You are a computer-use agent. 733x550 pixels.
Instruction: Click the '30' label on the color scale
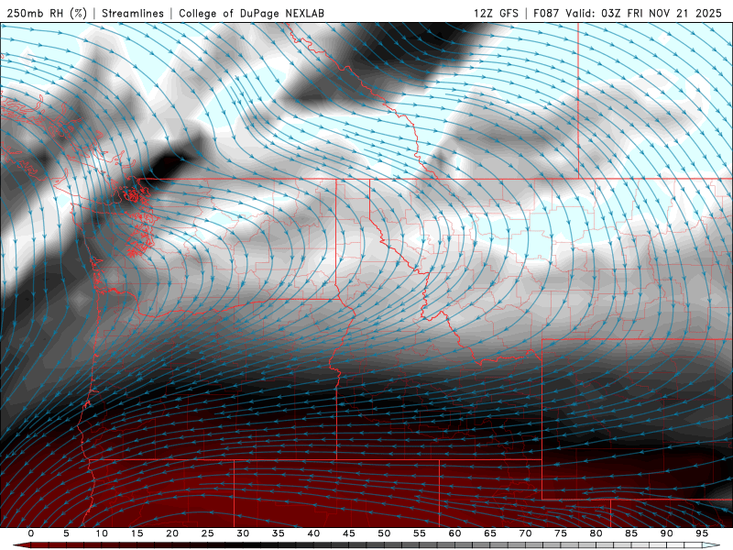(243, 533)
